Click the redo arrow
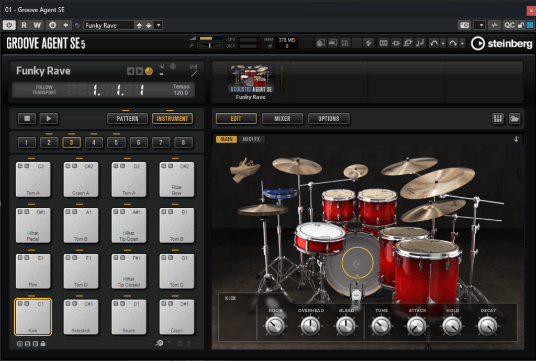The image size is (536, 361). coord(453,43)
